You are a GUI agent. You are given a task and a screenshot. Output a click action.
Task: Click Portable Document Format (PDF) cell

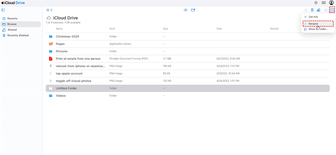129,59
